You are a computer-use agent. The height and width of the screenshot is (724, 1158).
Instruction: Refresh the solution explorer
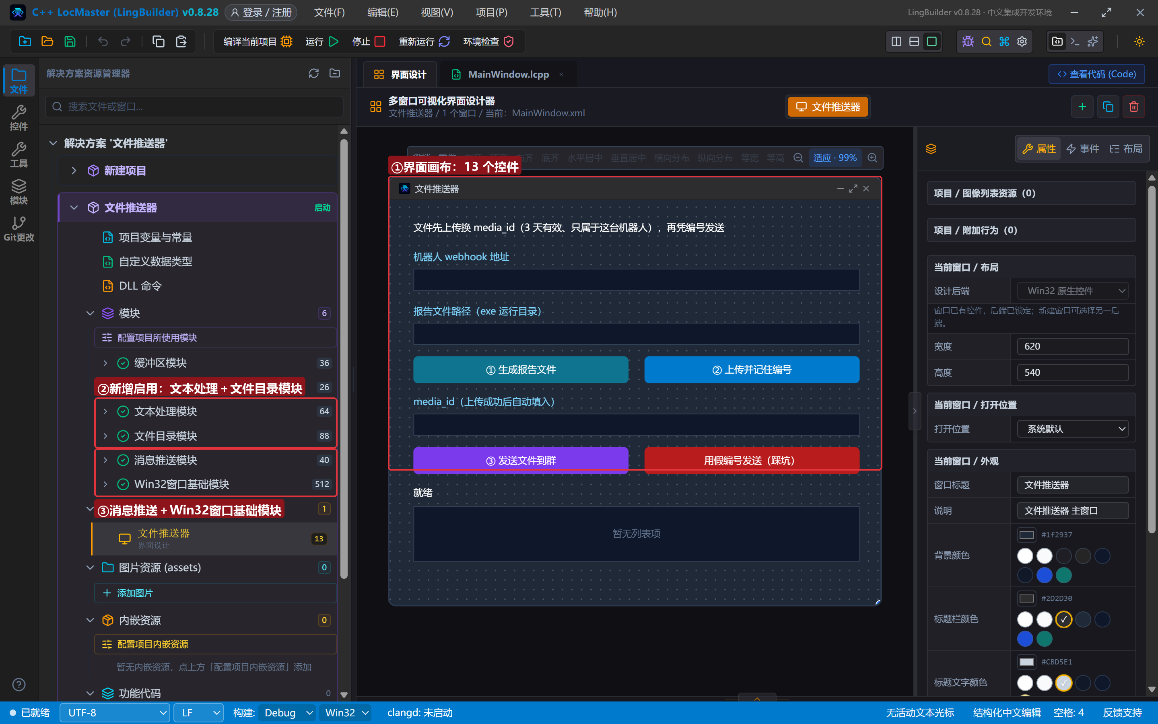coord(314,73)
